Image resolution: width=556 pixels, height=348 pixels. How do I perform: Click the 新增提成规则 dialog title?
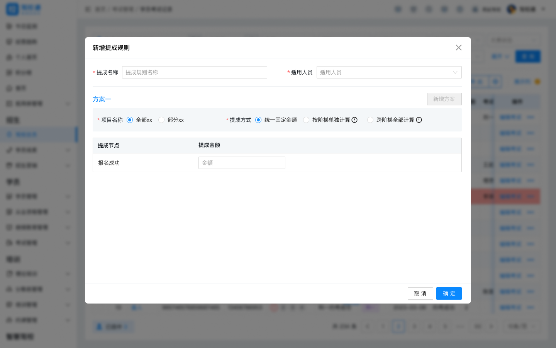tap(111, 48)
